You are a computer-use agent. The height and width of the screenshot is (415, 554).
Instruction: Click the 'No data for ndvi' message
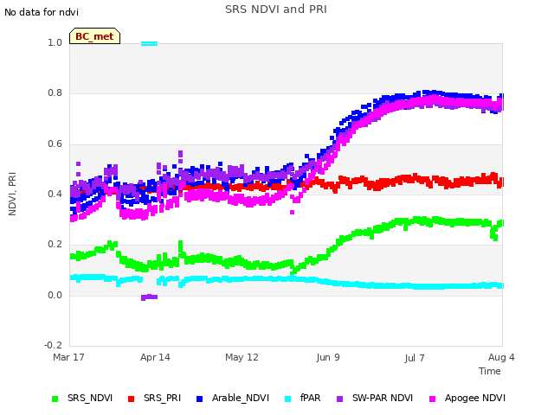(x=42, y=12)
